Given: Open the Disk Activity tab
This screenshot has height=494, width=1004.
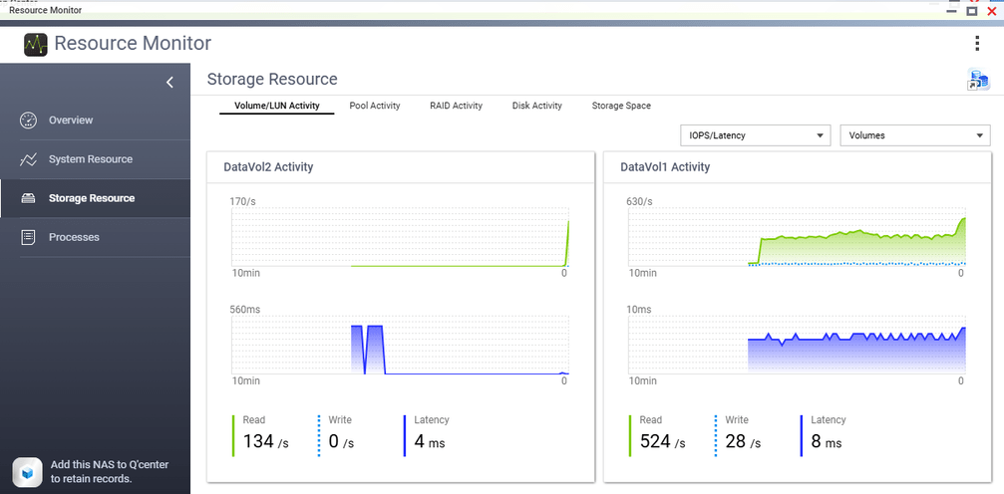Looking at the screenshot, I should point(537,106).
